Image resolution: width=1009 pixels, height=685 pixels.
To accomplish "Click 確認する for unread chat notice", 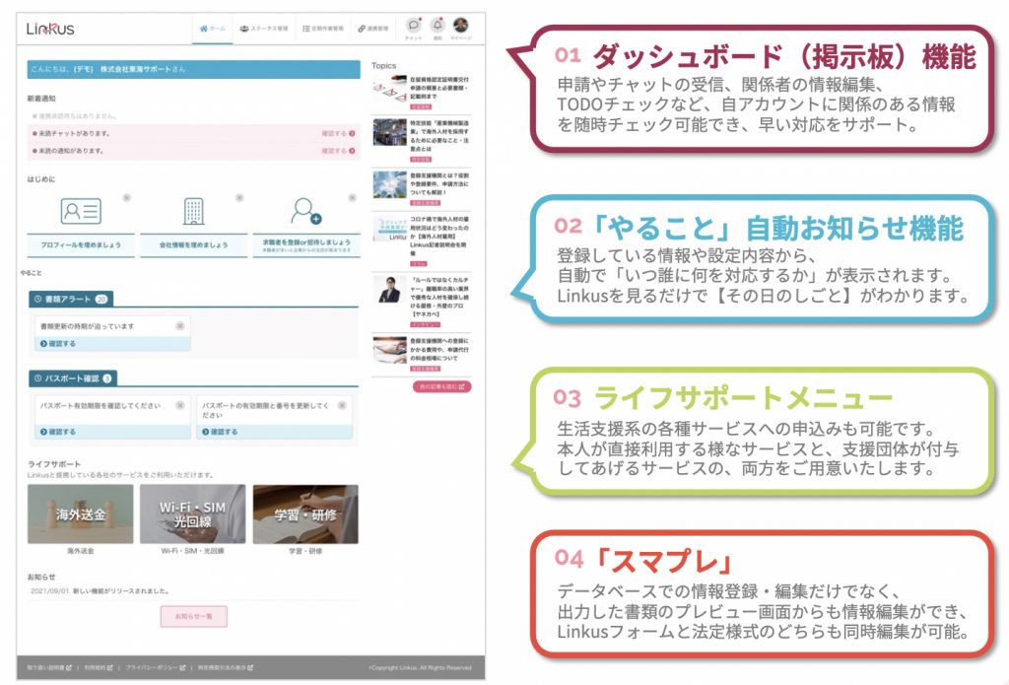I will point(335,133).
